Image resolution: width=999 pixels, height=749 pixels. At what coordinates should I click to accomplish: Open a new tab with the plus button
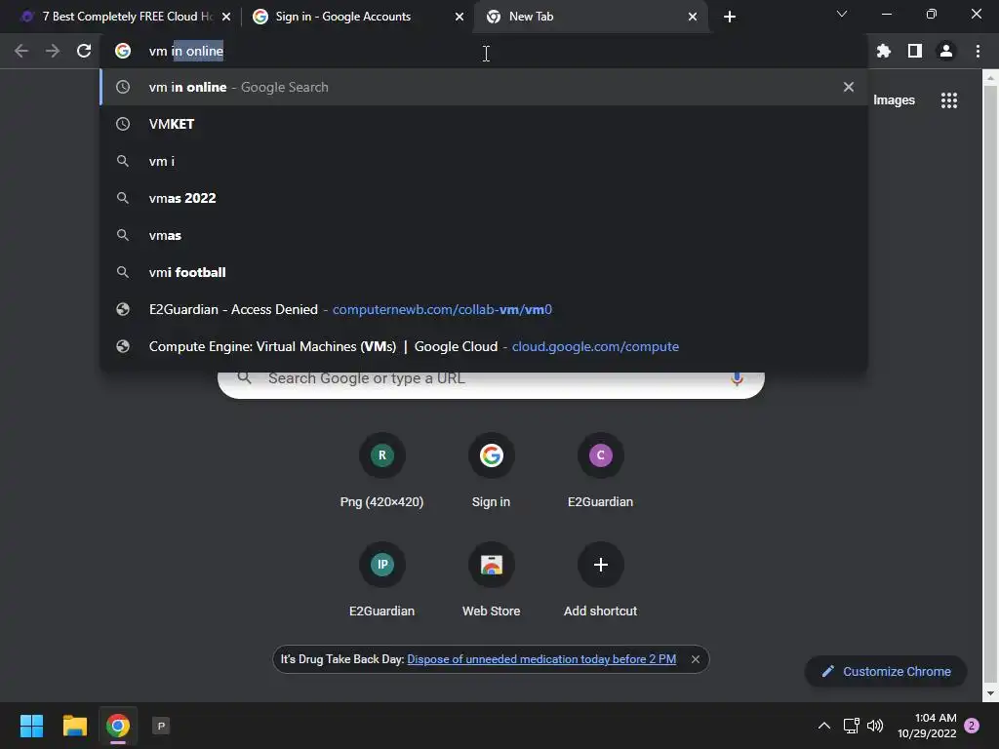click(x=730, y=17)
